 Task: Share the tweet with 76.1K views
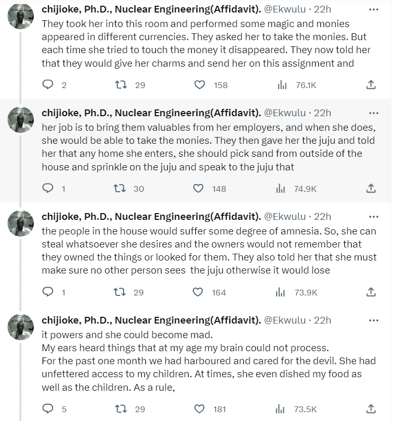coord(371,84)
